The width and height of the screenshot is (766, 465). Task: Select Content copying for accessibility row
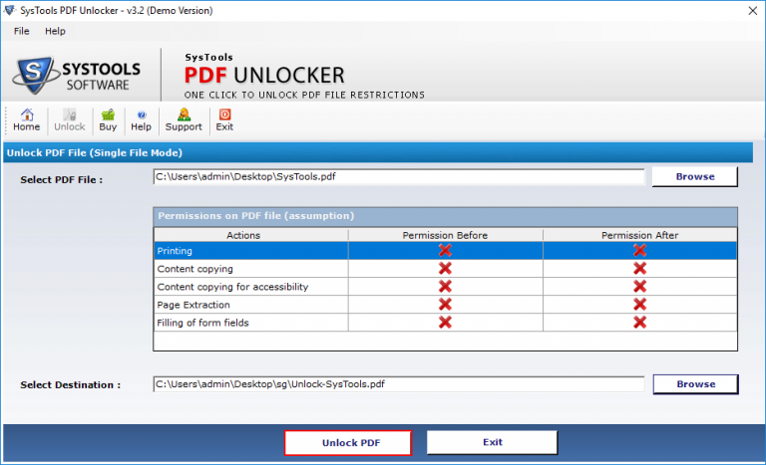[445, 287]
